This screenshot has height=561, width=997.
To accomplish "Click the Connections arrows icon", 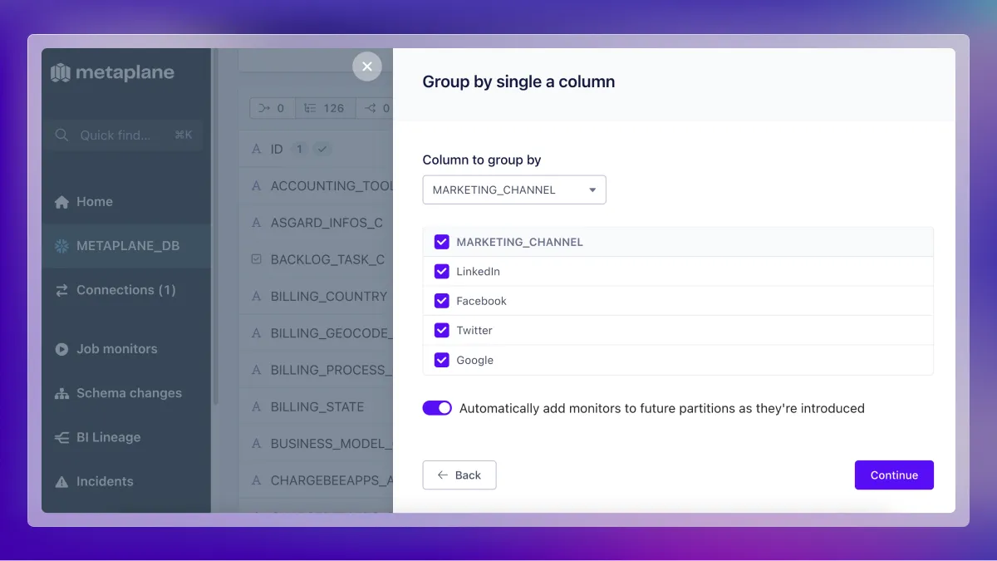I will [61, 290].
